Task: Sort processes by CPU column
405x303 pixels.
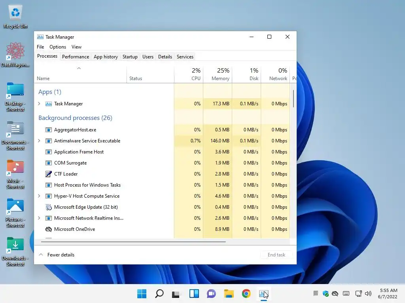Action: point(189,74)
